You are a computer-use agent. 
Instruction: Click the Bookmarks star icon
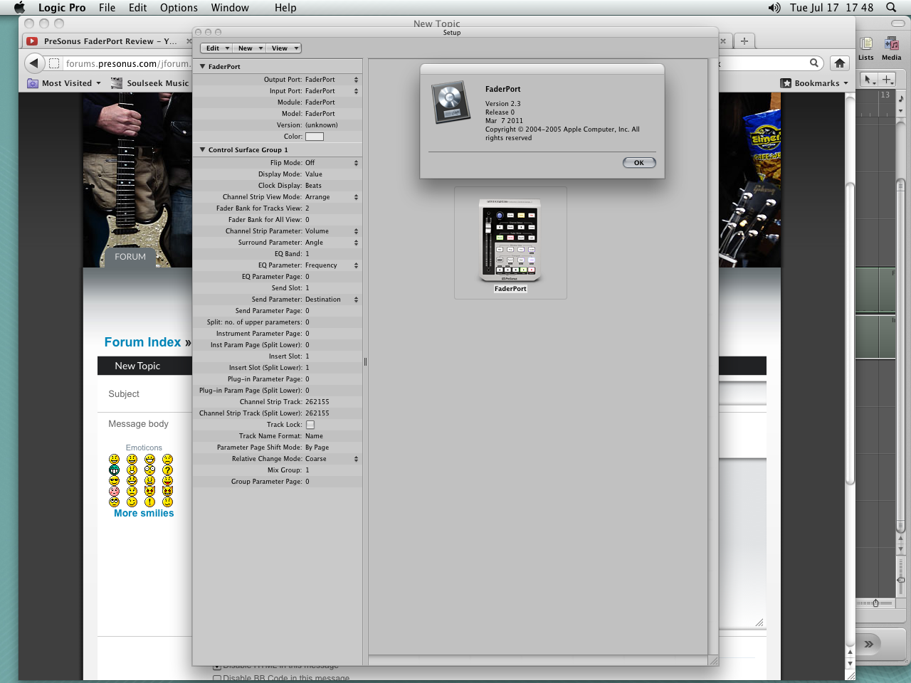(786, 83)
